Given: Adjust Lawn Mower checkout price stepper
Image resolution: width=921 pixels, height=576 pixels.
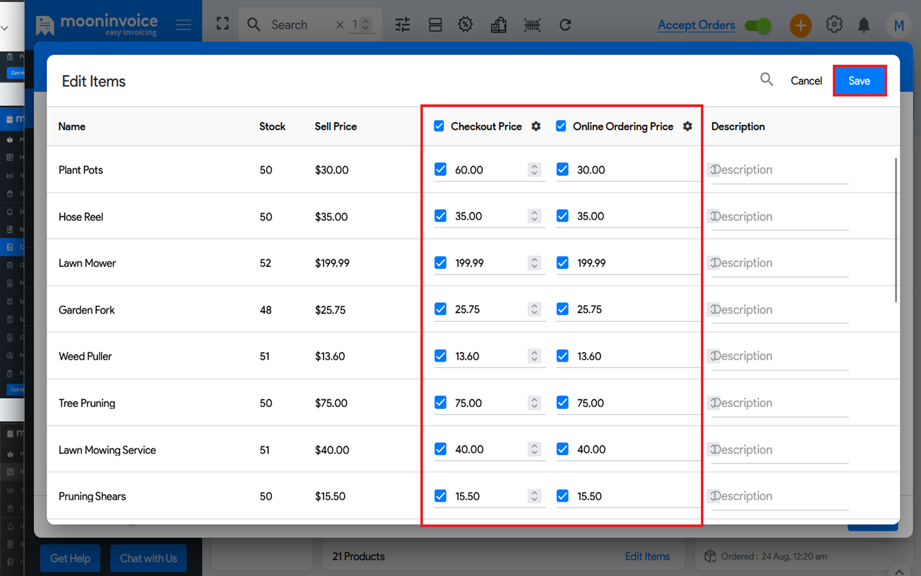Looking at the screenshot, I should click(534, 263).
